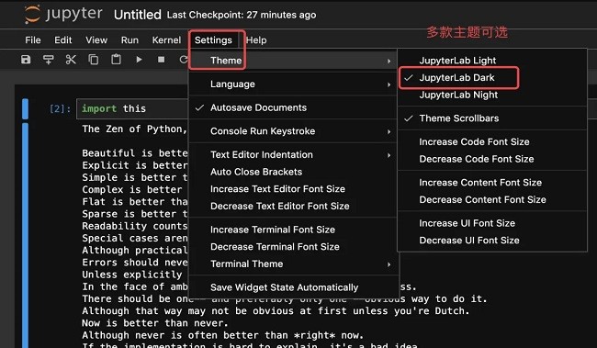Cut the selected cell with scissors icon
597x348 pixels.
(x=71, y=60)
